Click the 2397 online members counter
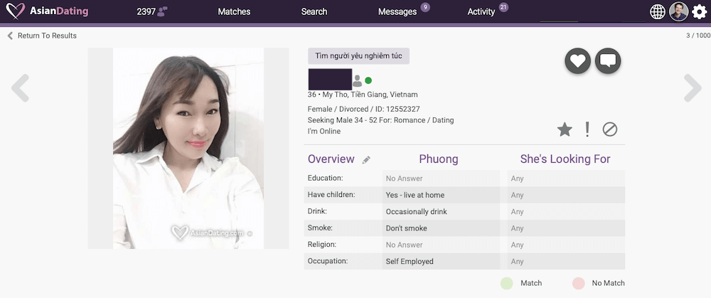 pyautogui.click(x=152, y=12)
